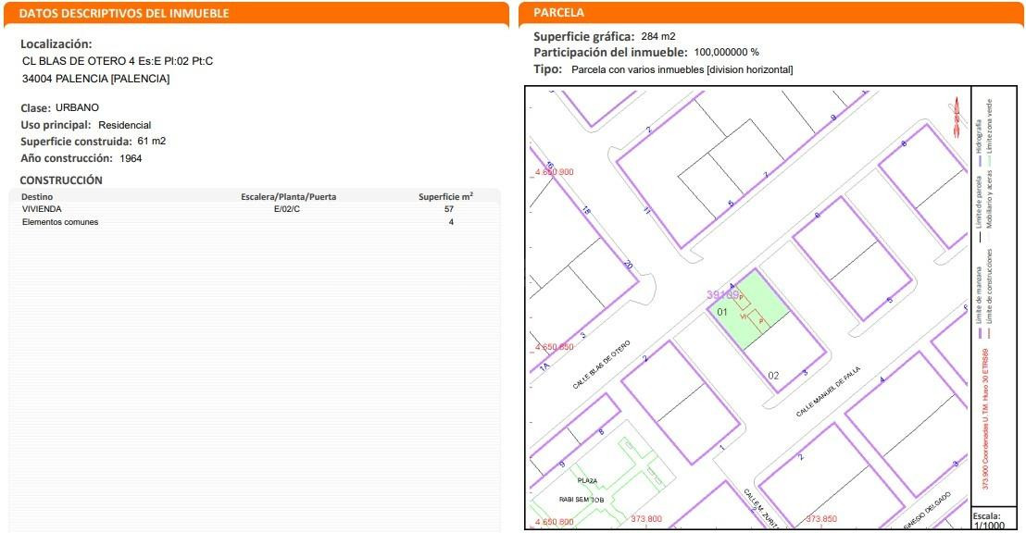Select the 'Elementos comunes' table row label
Screen dimensions: 1026x533
click(60, 222)
